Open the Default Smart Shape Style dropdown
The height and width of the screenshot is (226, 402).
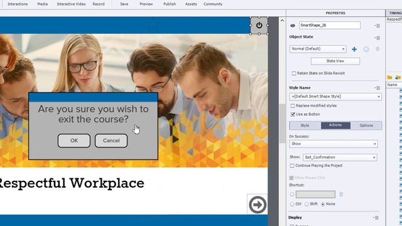pos(335,97)
